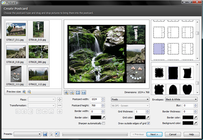Pick background color with eyedropper

[x=196, y=123]
